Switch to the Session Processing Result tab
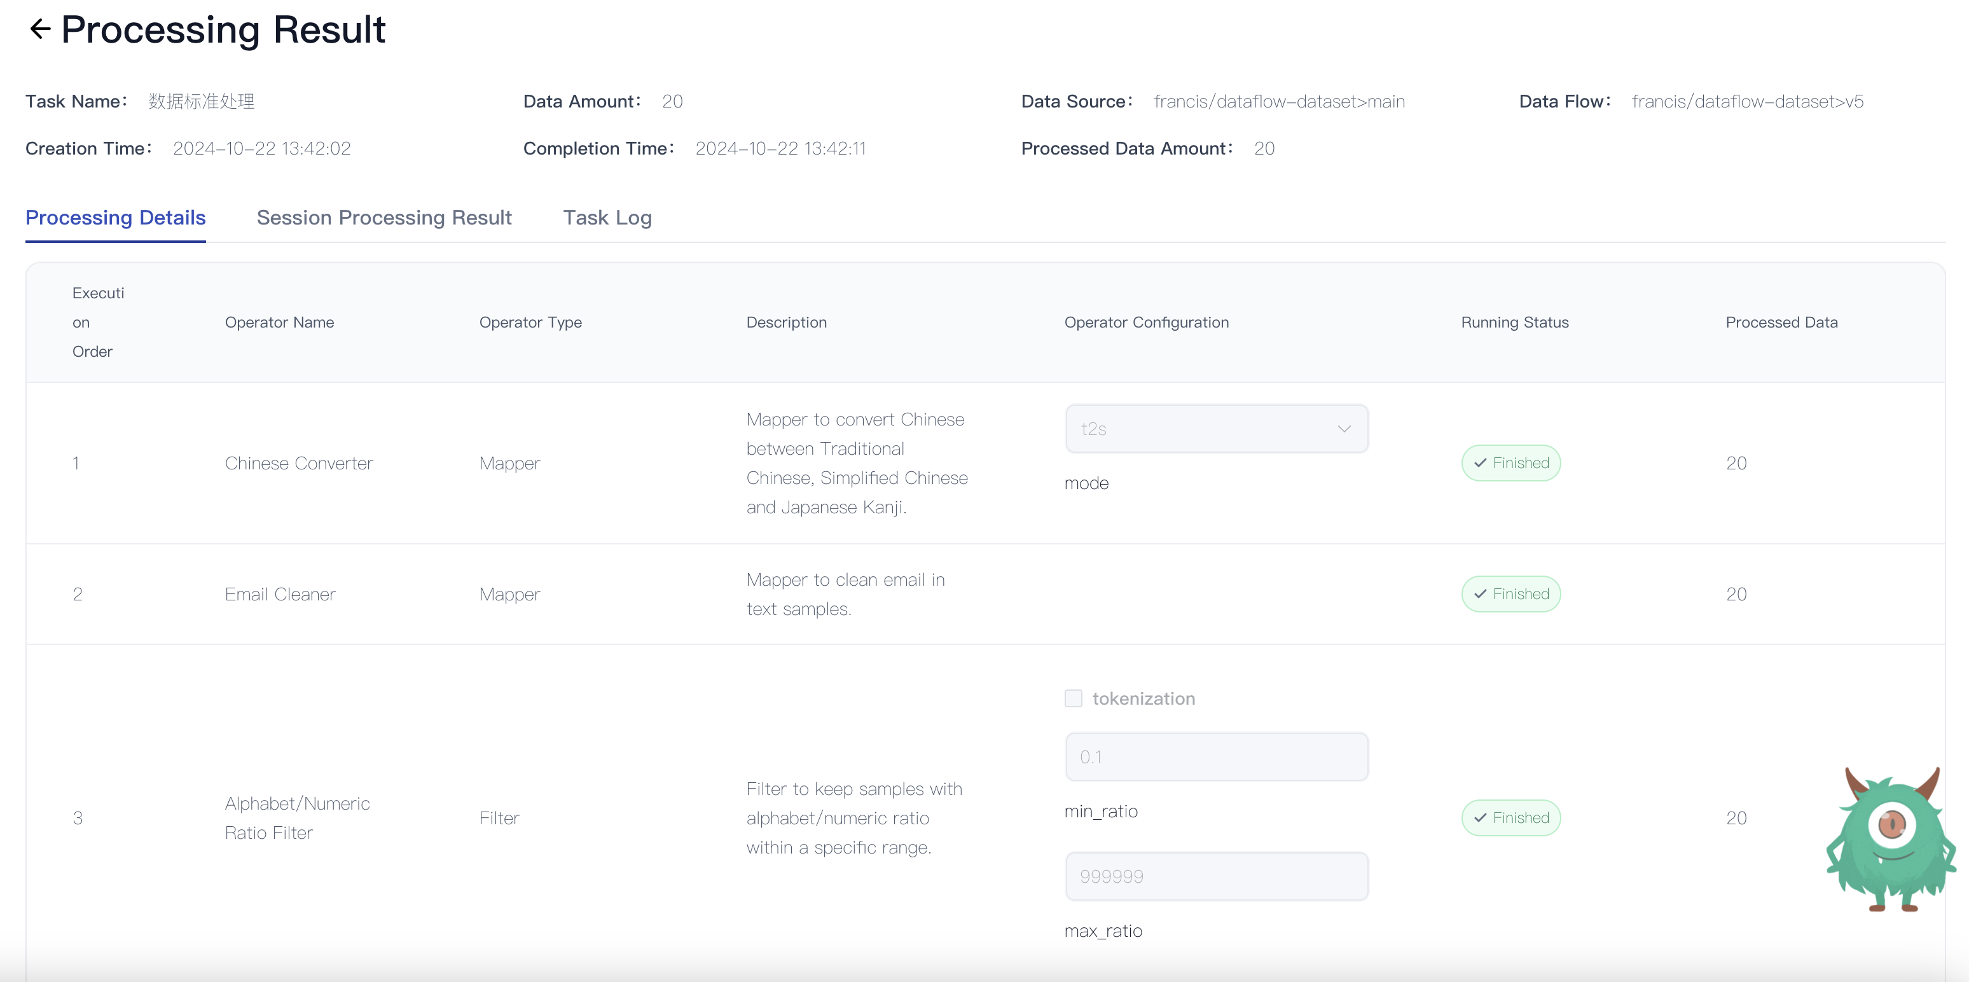1969x982 pixels. (383, 218)
